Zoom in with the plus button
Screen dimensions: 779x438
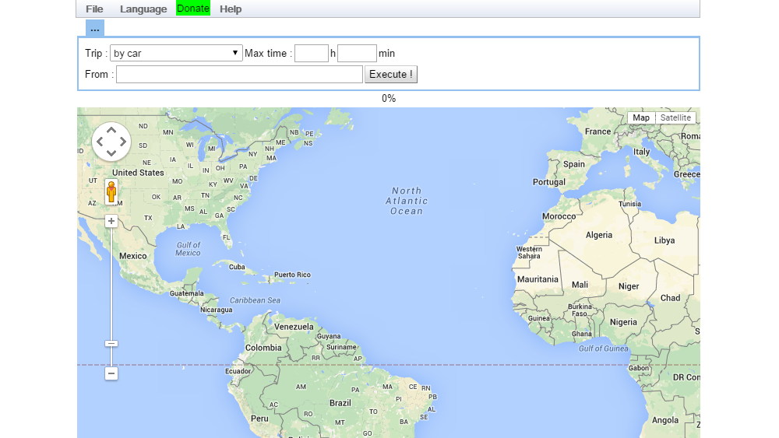point(111,221)
